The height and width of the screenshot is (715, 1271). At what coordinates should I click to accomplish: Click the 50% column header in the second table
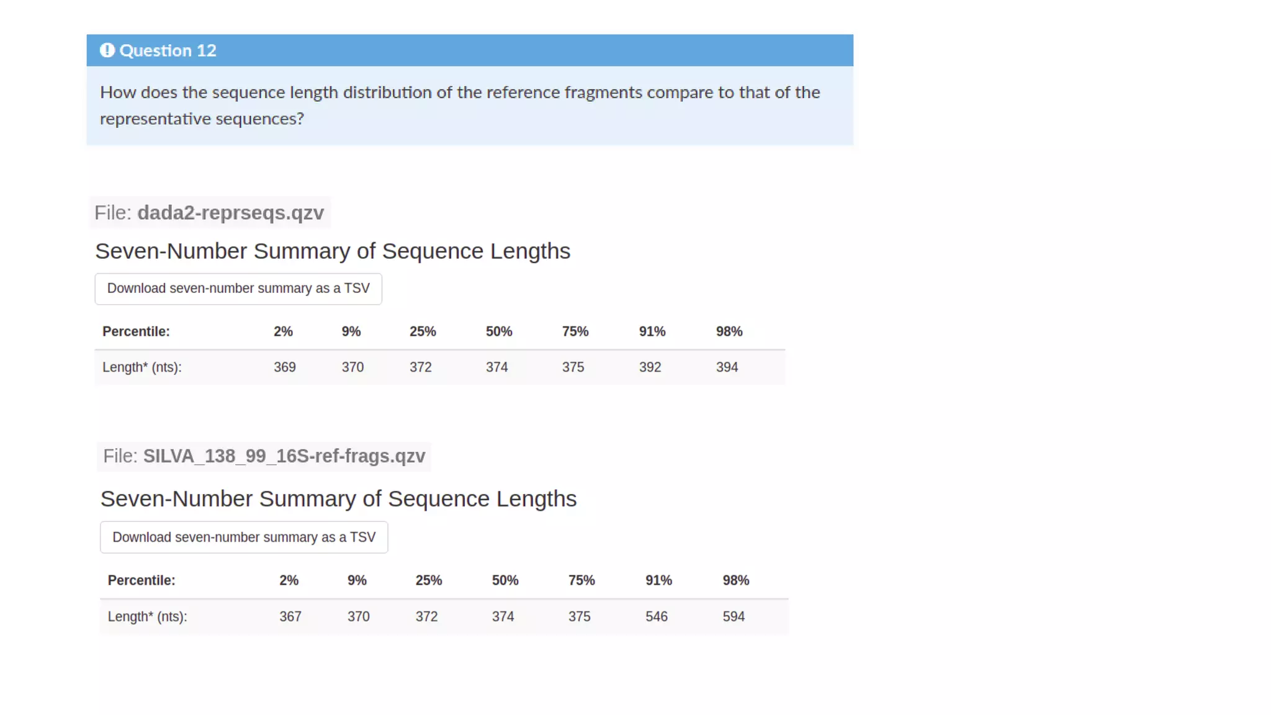tap(505, 581)
